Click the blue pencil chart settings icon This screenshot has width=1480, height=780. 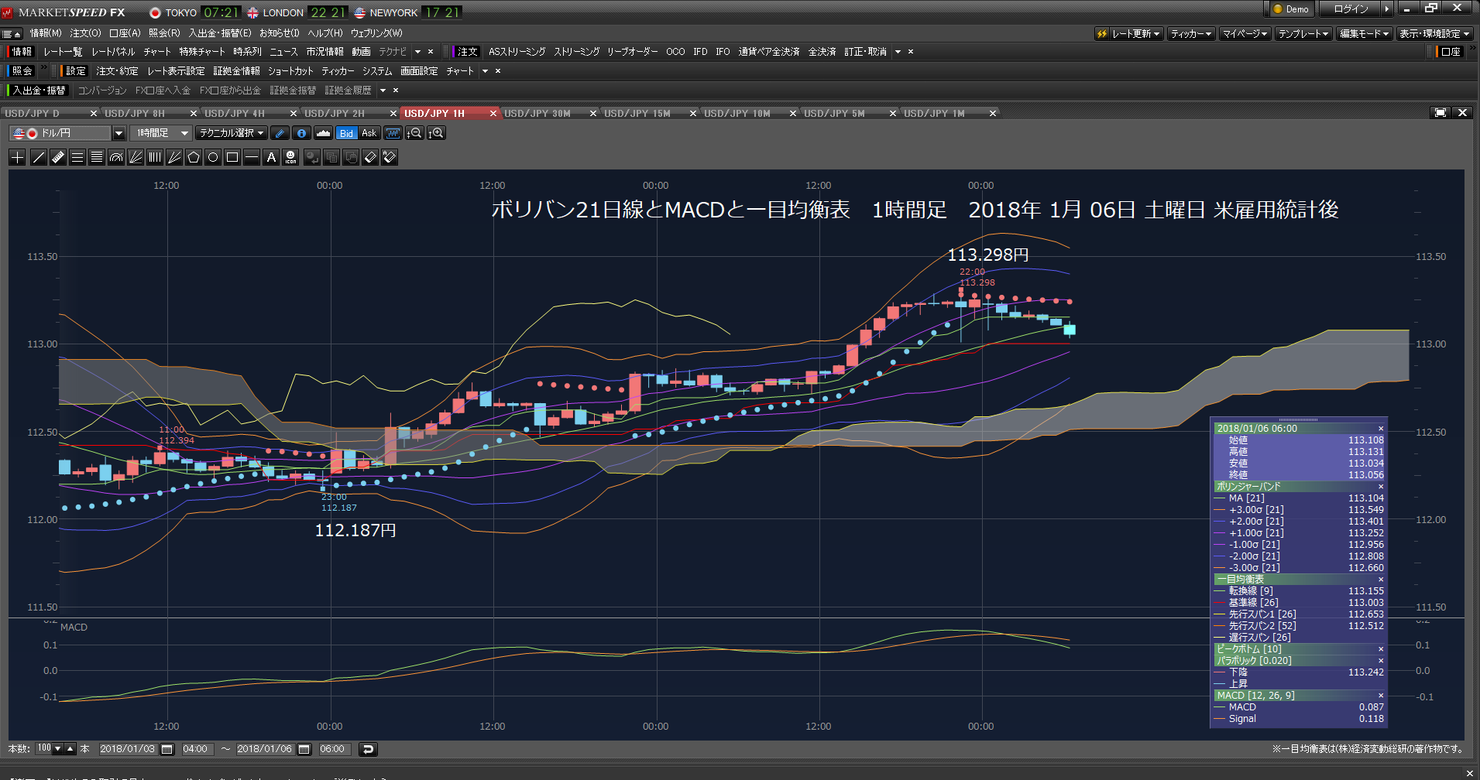(280, 133)
